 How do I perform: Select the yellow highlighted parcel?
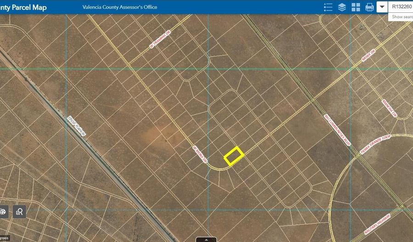[234, 156]
